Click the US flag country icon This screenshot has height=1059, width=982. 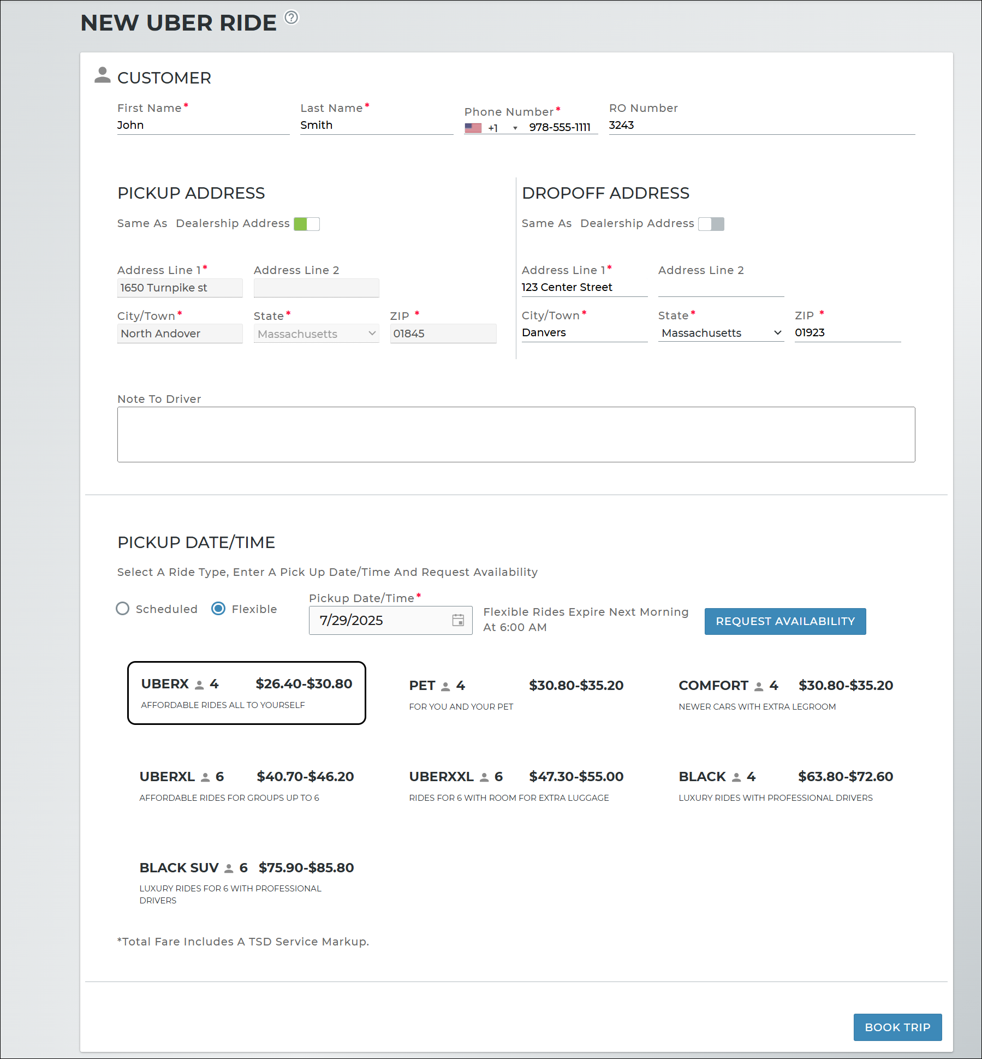tap(473, 128)
